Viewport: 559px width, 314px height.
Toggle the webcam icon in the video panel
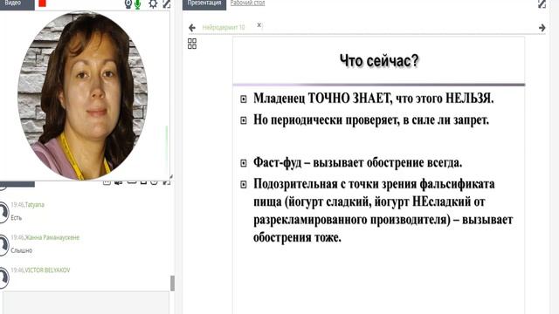(x=128, y=3)
